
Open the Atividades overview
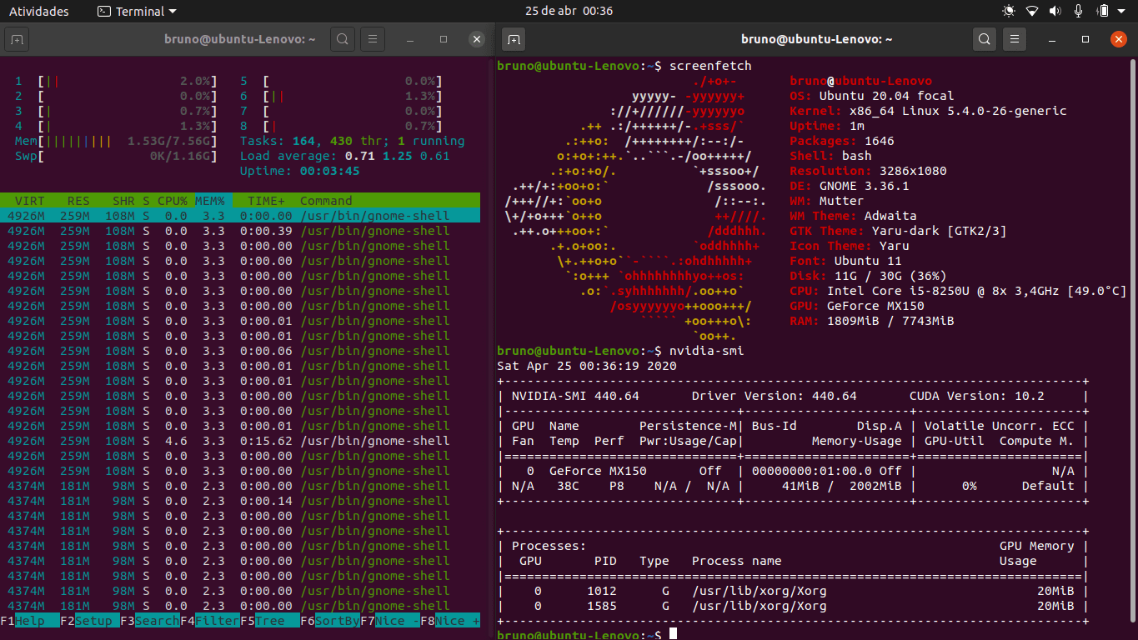39,12
